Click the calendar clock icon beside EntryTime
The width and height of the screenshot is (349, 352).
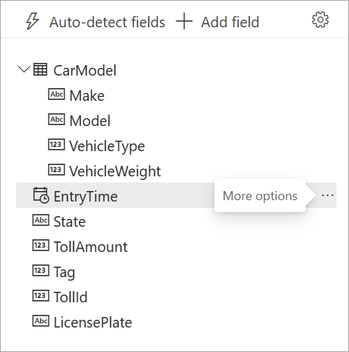click(x=41, y=195)
